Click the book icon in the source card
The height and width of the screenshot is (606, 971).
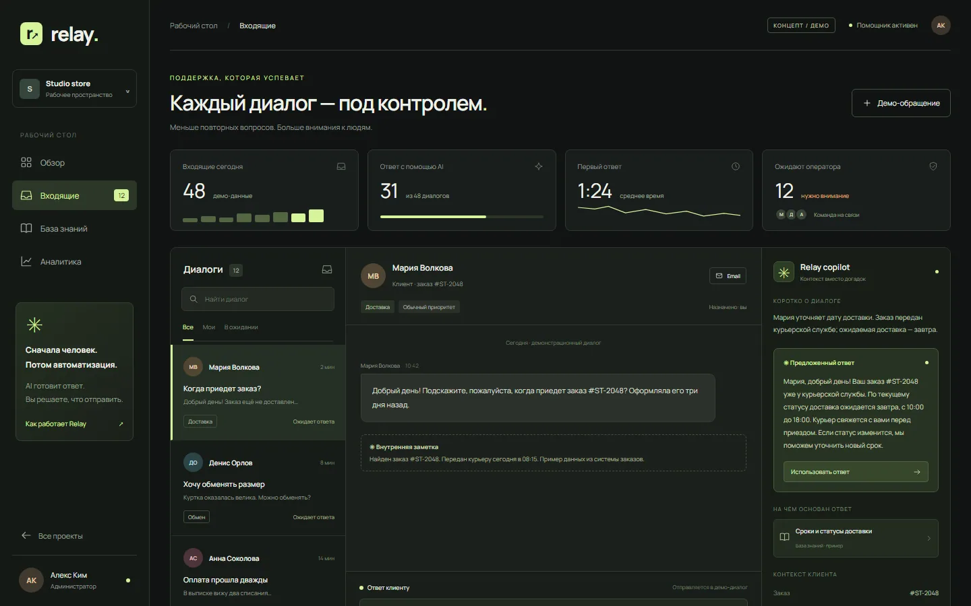[x=784, y=537]
